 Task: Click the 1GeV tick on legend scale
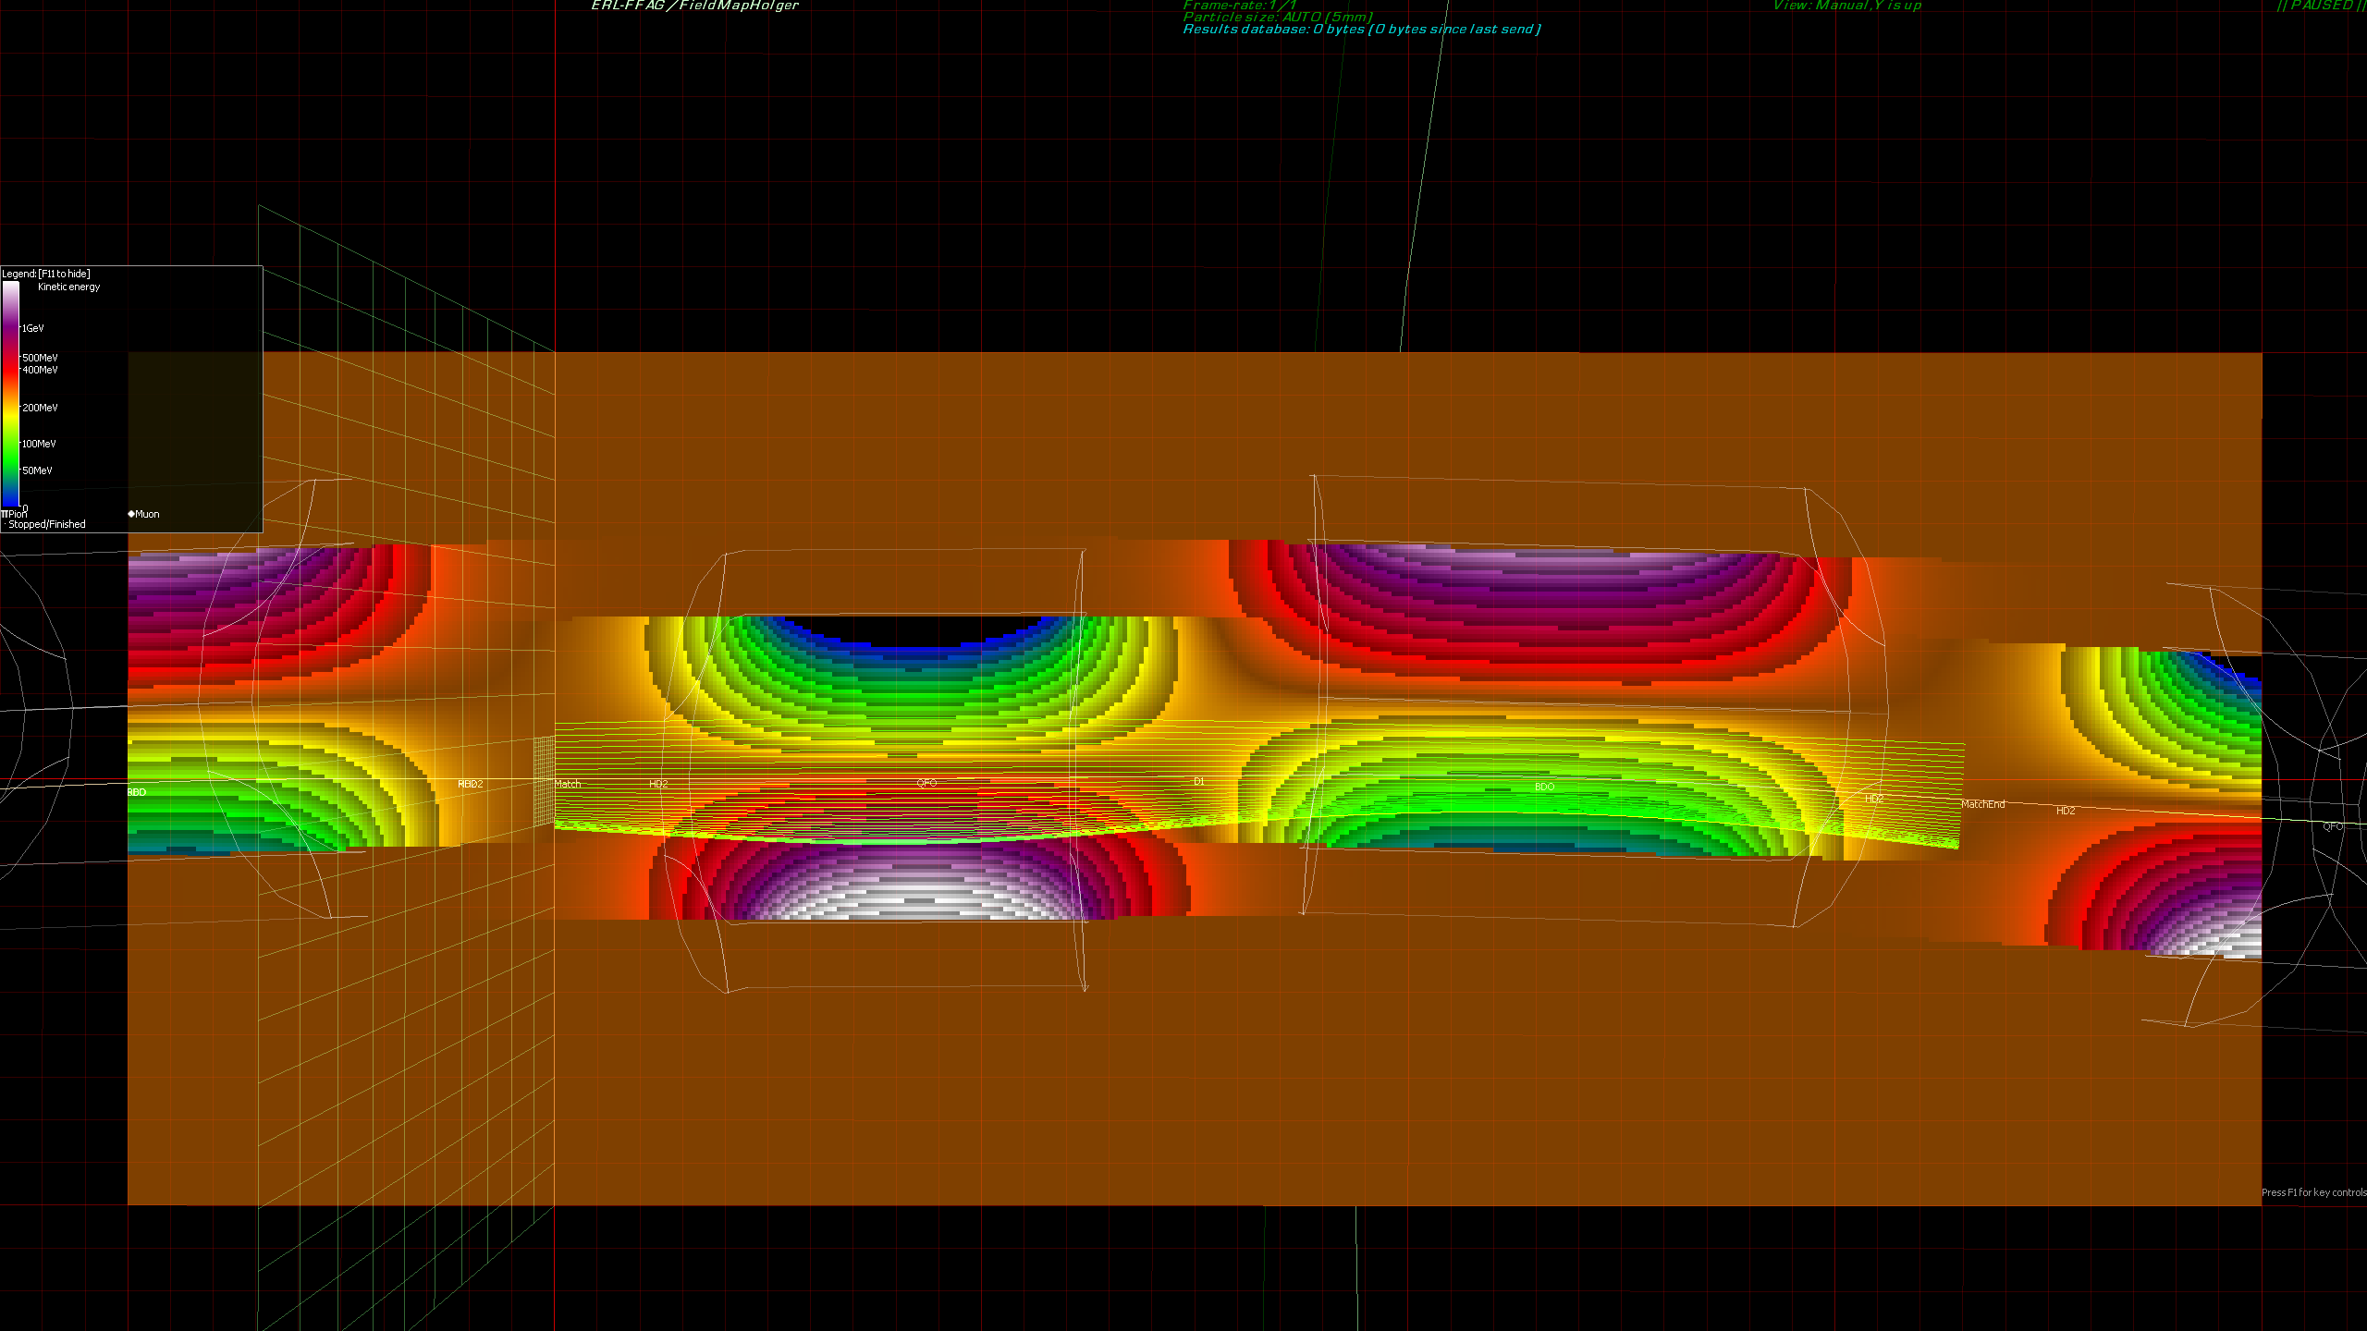[32, 328]
